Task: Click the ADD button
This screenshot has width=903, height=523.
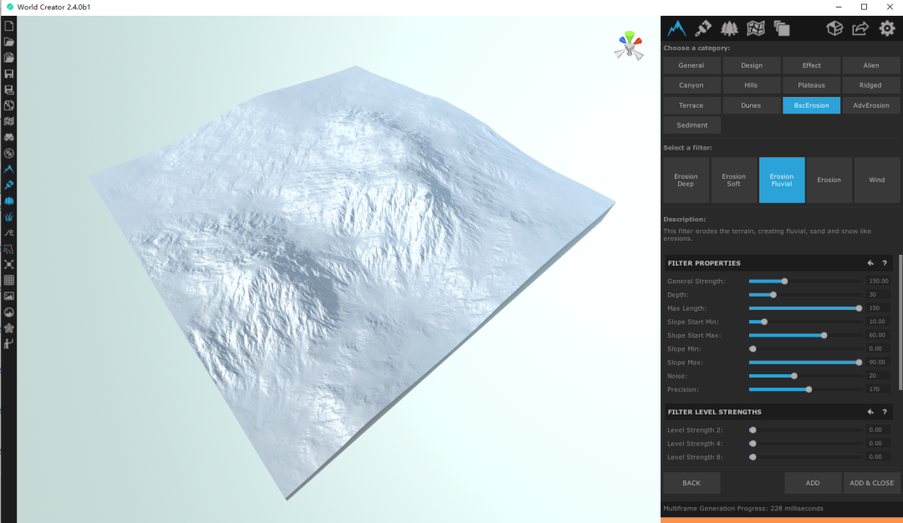Action: [x=813, y=483]
